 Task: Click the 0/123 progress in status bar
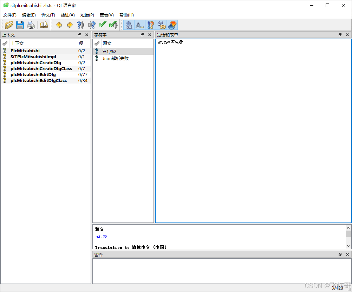pos(337,288)
